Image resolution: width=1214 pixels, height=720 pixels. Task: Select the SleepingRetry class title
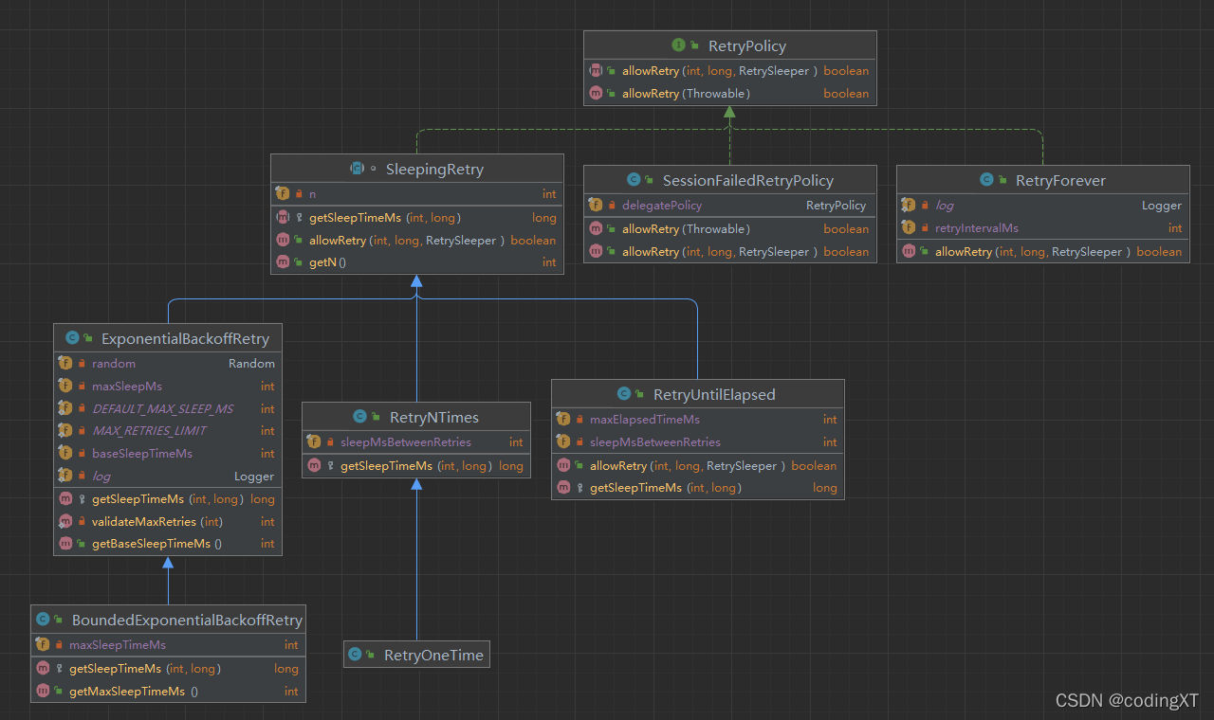434,169
